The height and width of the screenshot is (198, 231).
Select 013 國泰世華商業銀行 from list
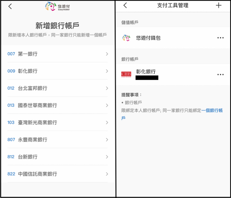[37, 105]
